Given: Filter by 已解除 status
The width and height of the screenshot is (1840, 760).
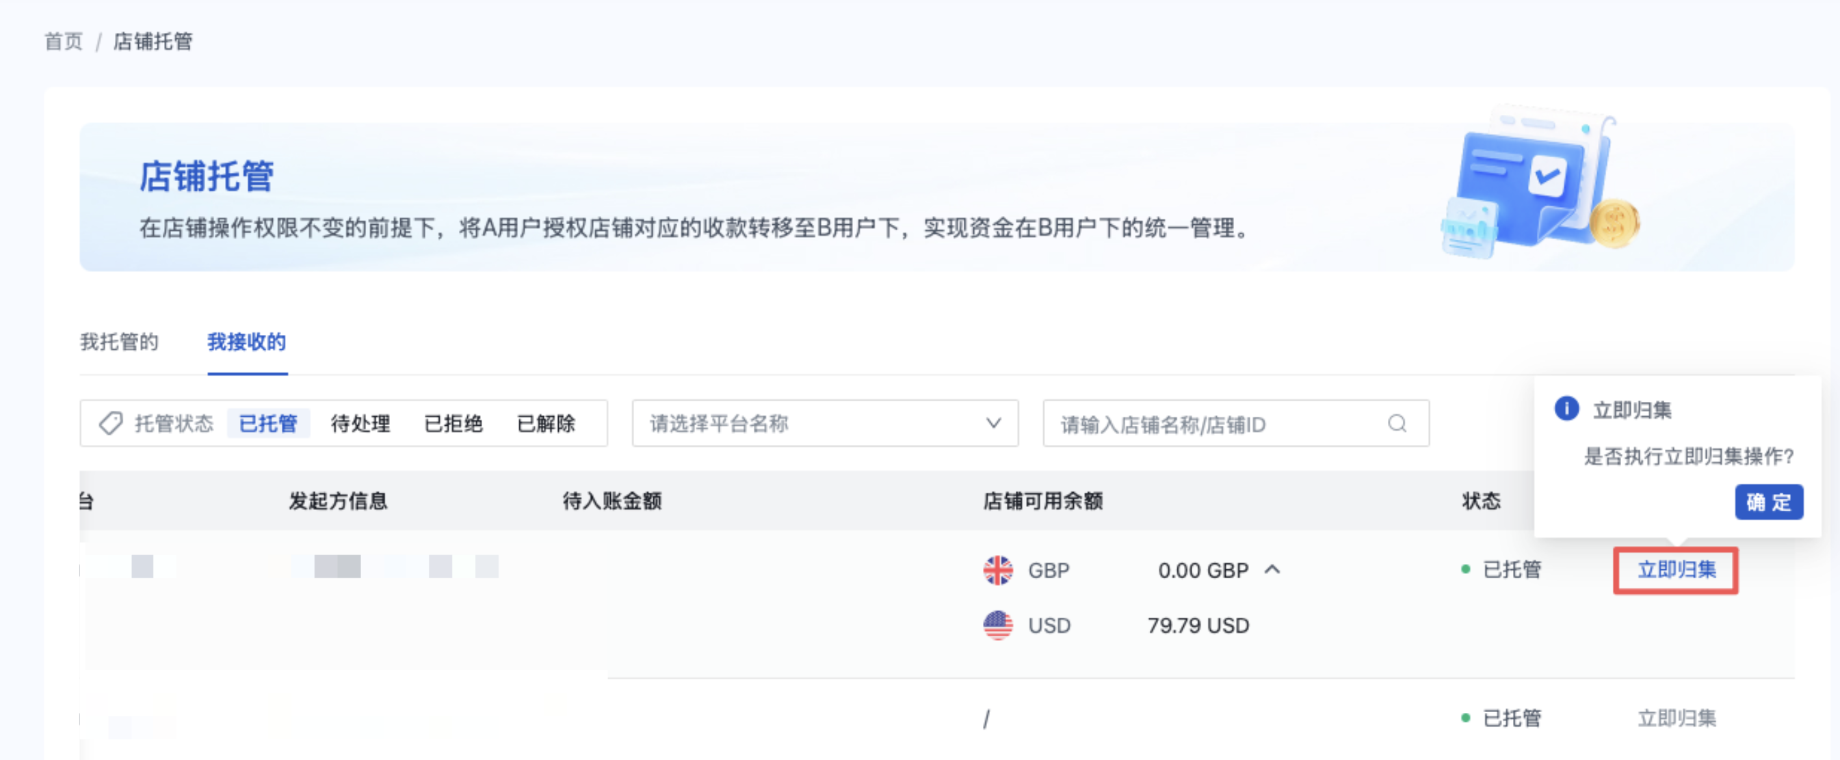Looking at the screenshot, I should (547, 423).
